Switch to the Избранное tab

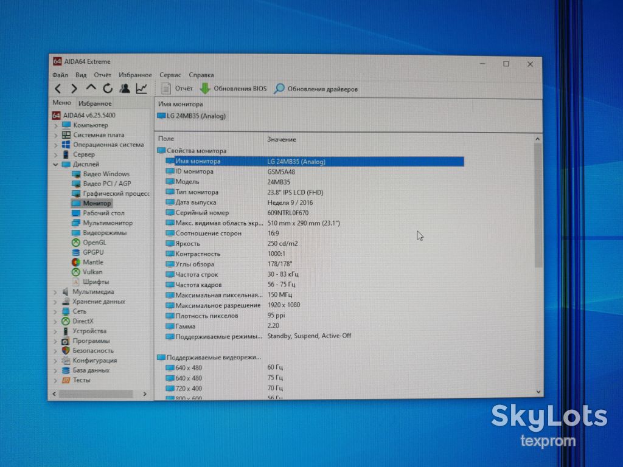(95, 103)
